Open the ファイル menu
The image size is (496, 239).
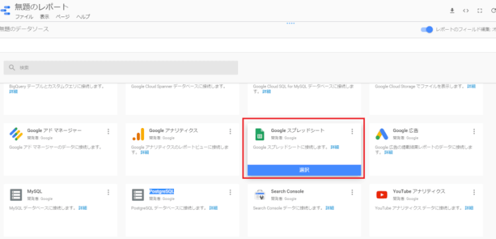[24, 17]
